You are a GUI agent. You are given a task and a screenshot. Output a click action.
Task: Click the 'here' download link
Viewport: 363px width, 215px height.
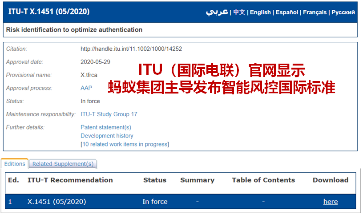click(x=330, y=202)
